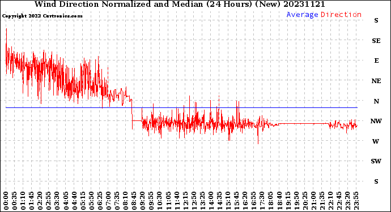
Task: Select the 17:30 time label
Action: click(x=262, y=201)
